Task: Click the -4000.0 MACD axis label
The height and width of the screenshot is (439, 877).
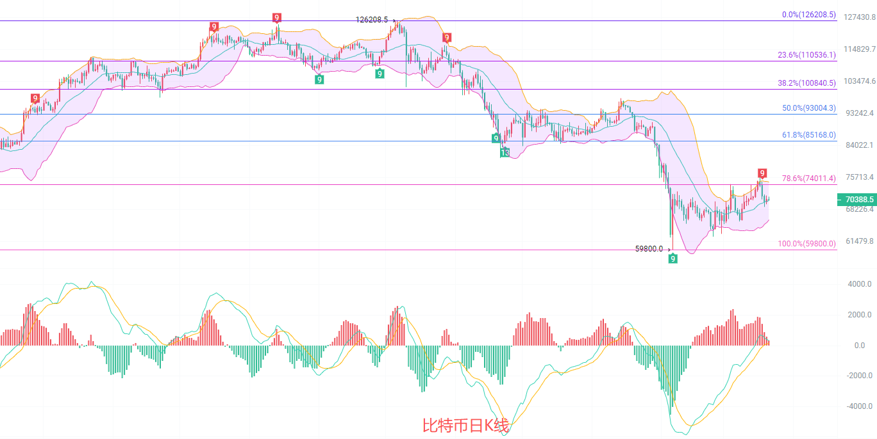Action: pyautogui.click(x=860, y=406)
